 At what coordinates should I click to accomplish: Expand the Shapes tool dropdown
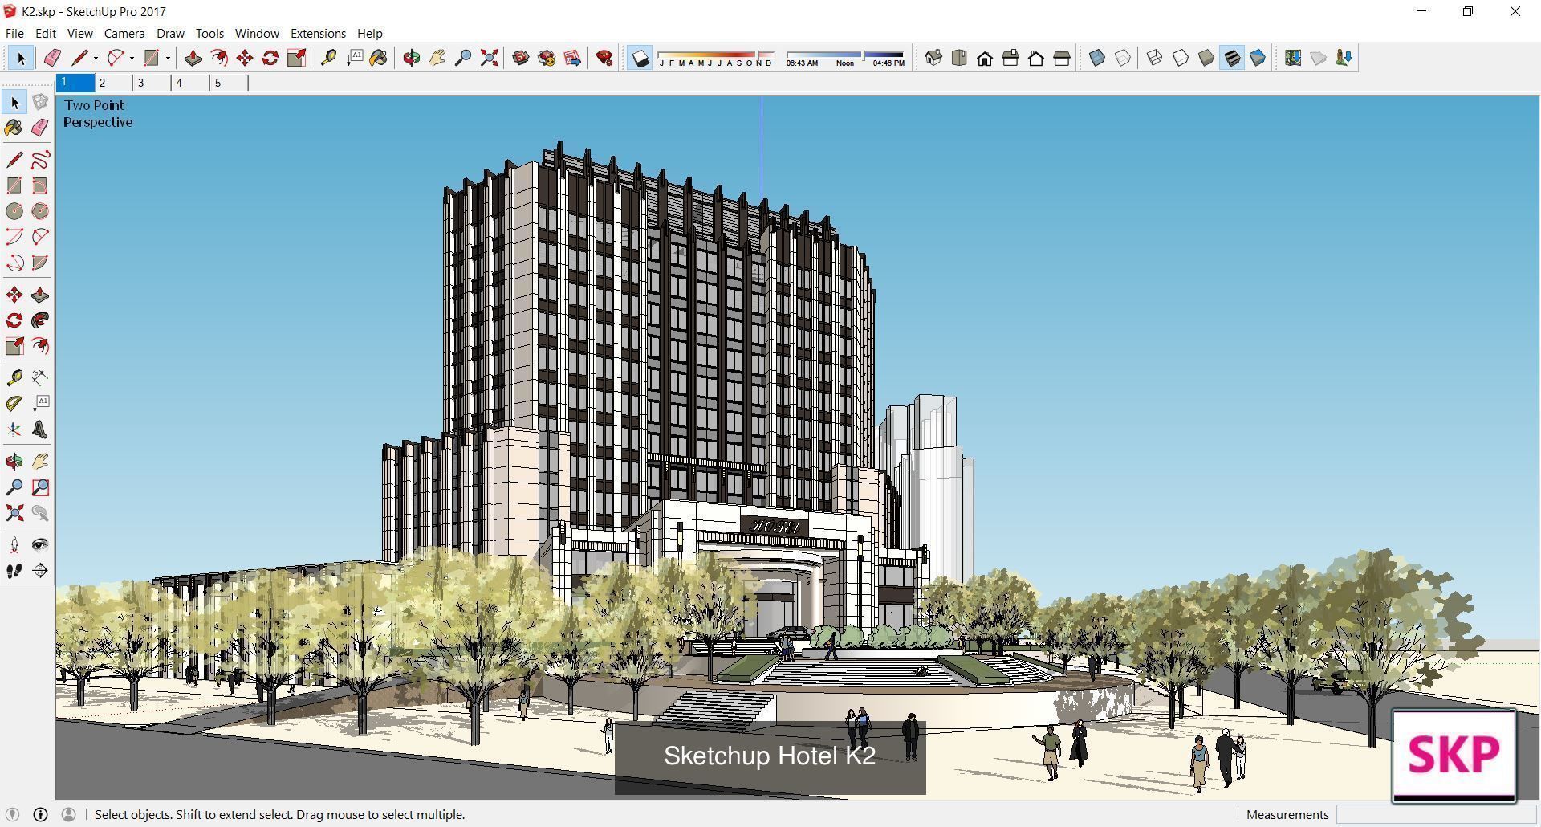pyautogui.click(x=169, y=58)
